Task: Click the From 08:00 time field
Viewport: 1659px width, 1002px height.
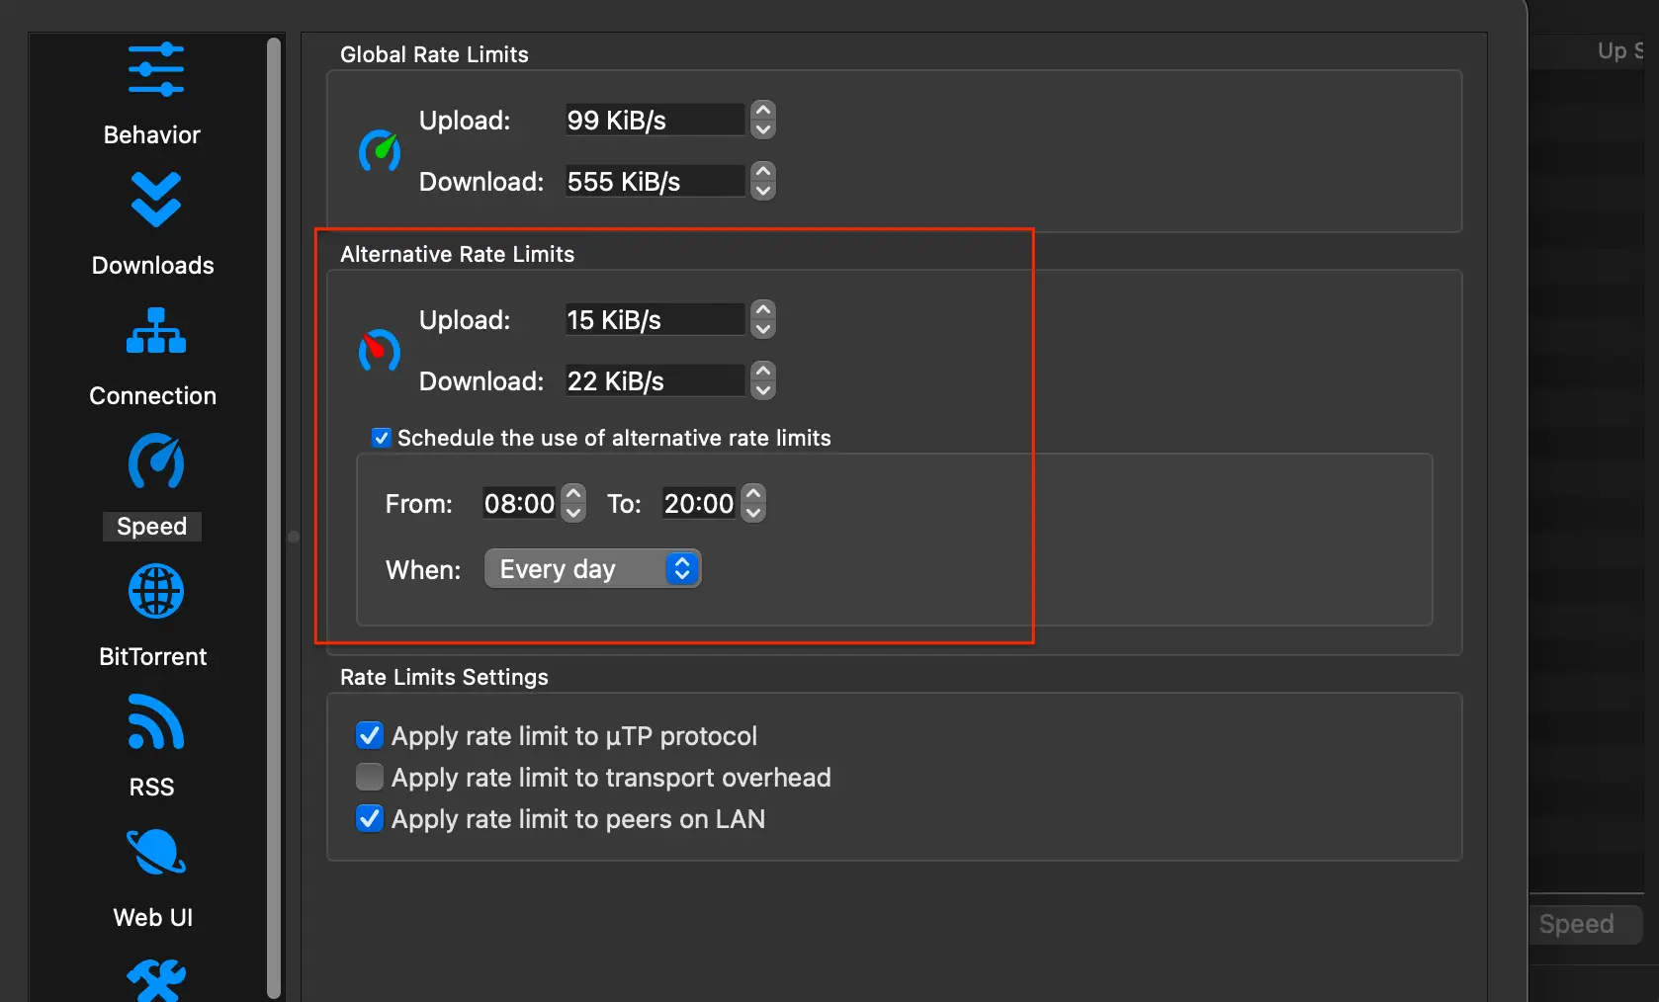Action: [520, 504]
